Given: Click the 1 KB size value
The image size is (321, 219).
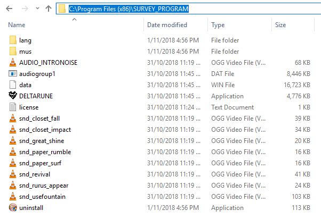Looking at the screenshot, I should tap(304, 107).
